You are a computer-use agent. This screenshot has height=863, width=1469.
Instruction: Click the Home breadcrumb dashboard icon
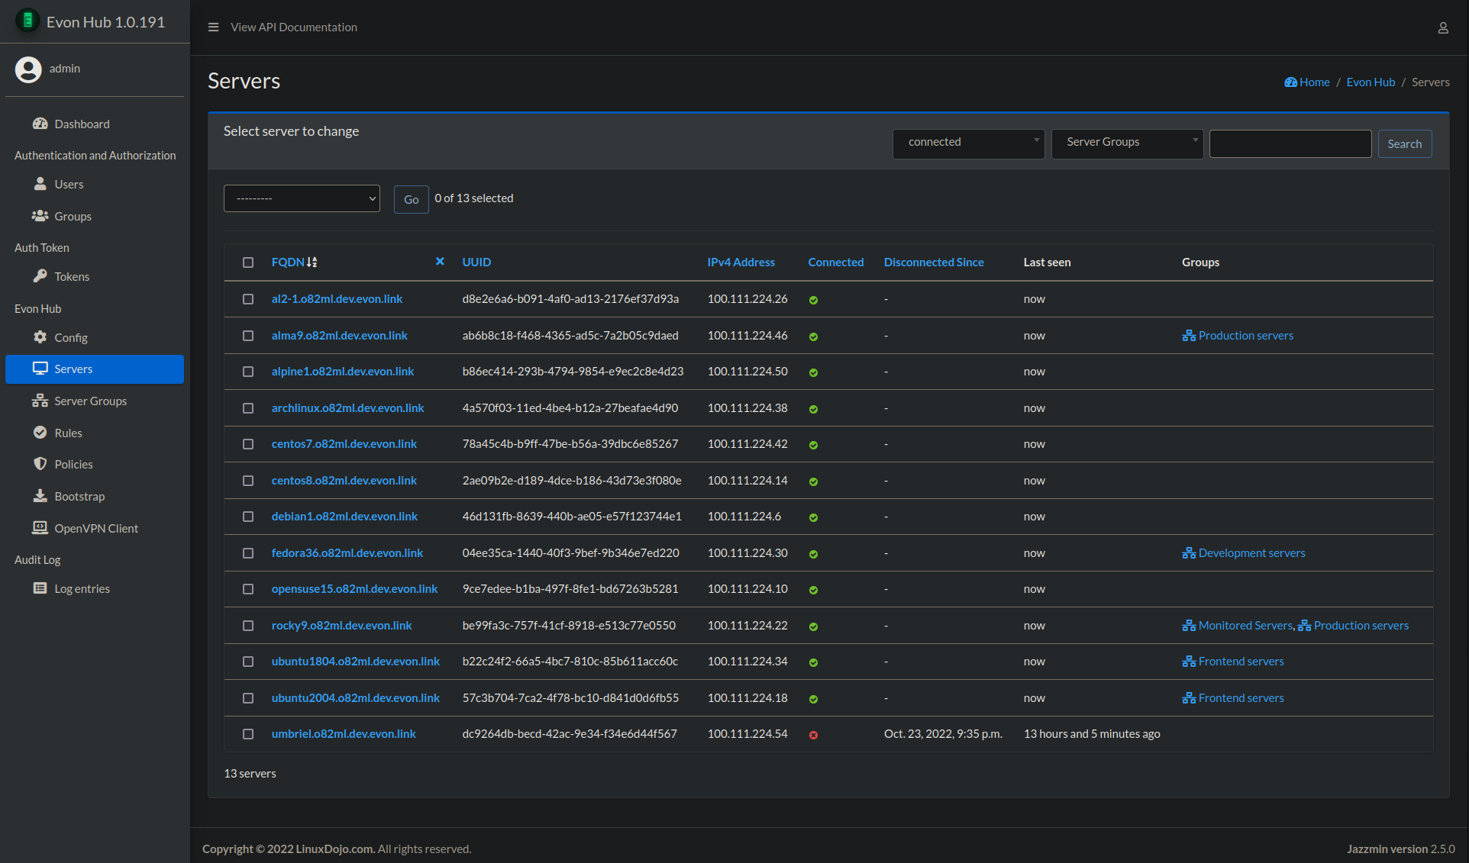pos(1291,82)
